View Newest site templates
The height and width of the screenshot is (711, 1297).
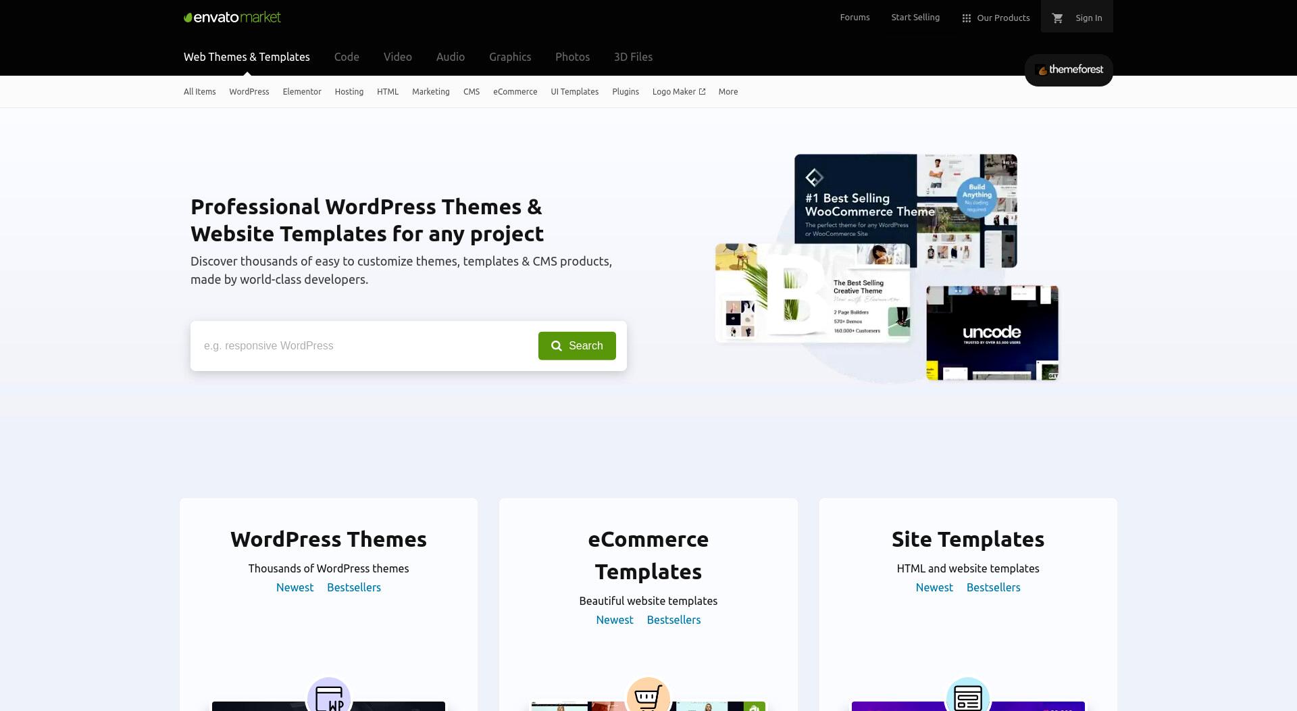tap(934, 587)
